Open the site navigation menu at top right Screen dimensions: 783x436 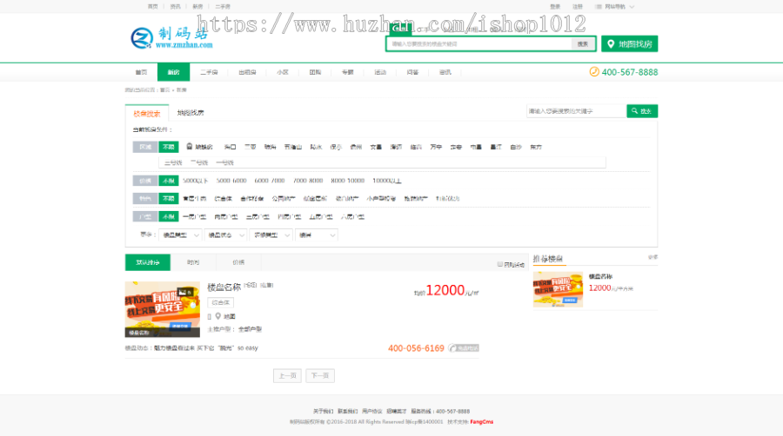click(614, 6)
